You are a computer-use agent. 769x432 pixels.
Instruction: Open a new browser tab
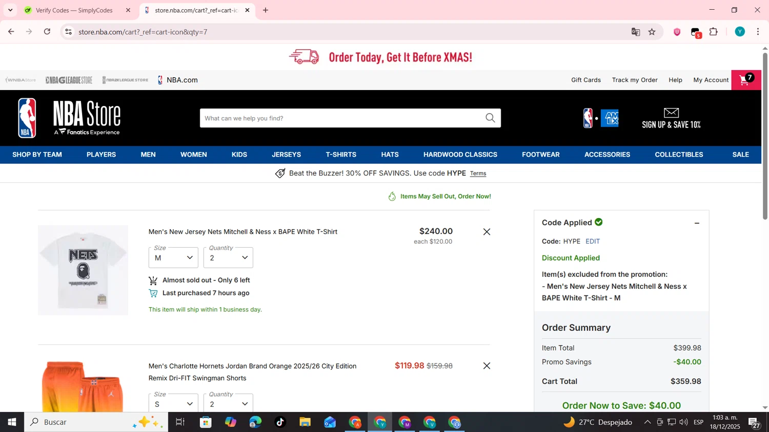tap(266, 10)
